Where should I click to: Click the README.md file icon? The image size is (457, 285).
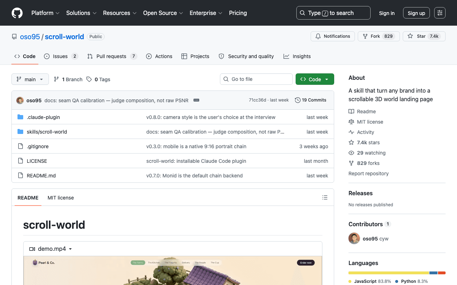coord(20,176)
